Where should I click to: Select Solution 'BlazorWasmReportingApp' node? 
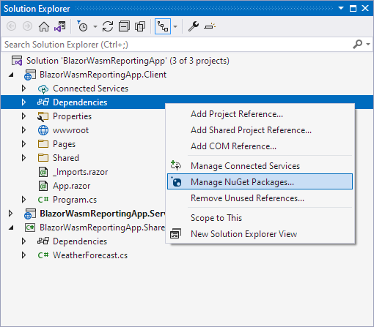[128, 61]
